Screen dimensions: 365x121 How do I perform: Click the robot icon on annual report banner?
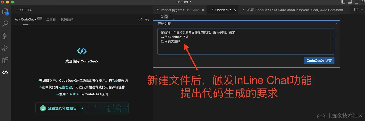[x=43, y=108]
